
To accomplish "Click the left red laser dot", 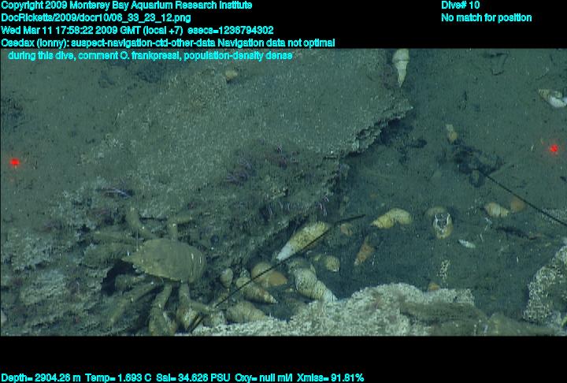I will 14,162.
